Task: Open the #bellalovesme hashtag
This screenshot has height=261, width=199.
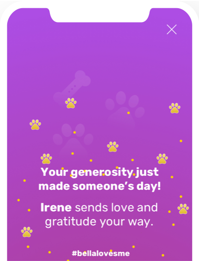Action: (101, 253)
